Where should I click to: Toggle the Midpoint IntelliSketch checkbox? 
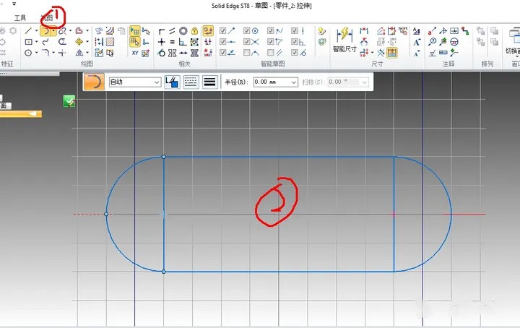click(x=223, y=41)
